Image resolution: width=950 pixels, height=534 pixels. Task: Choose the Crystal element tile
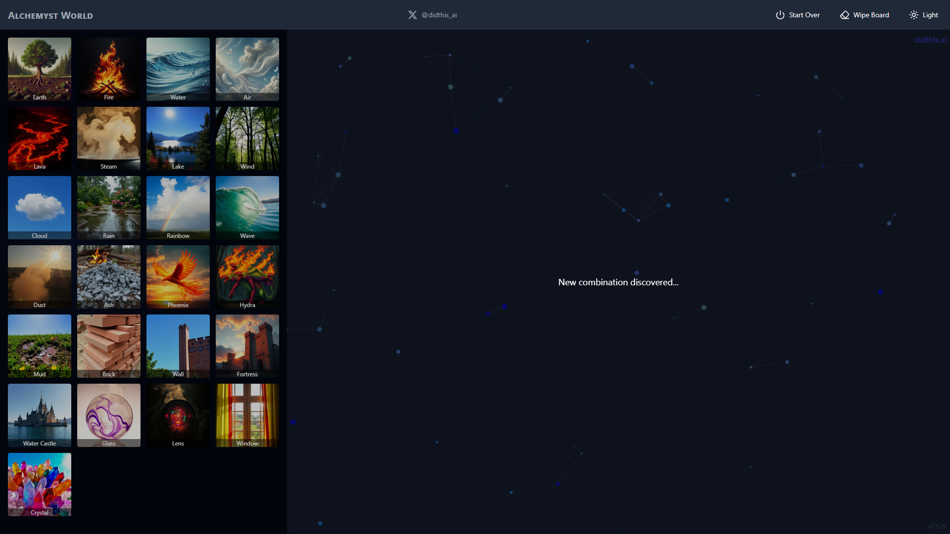(x=40, y=485)
